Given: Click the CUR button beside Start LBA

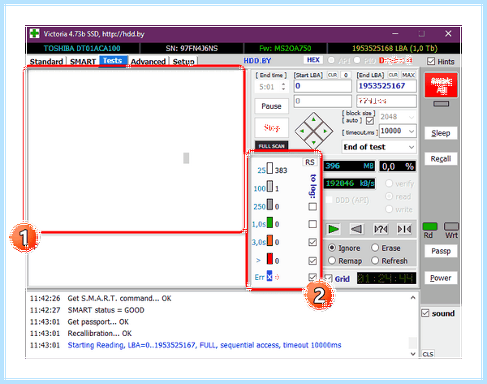Looking at the screenshot, I should tap(332, 75).
